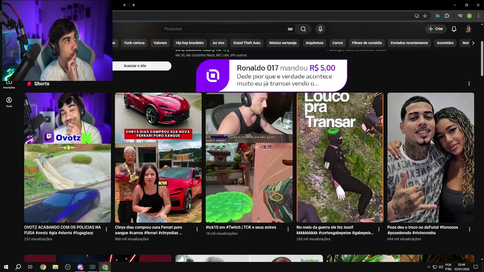Image resolution: width=484 pixels, height=272 pixels.
Task: Open options for Chrys dias Ferrari short
Action: click(x=197, y=229)
